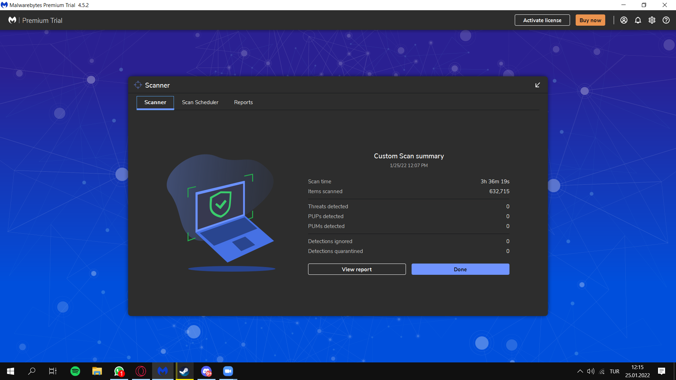676x380 pixels.
Task: Click the Done button
Action: [x=460, y=269]
